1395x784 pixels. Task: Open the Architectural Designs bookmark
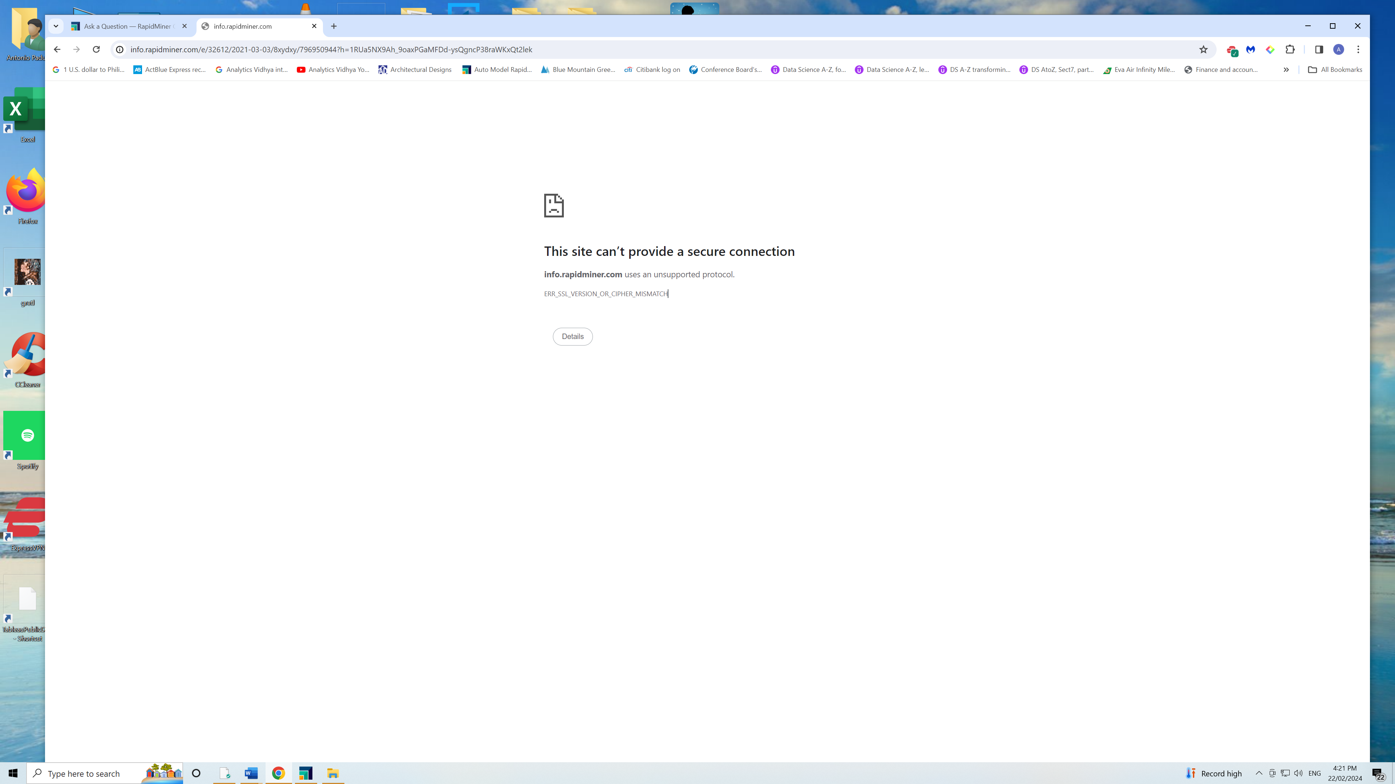[x=415, y=69]
